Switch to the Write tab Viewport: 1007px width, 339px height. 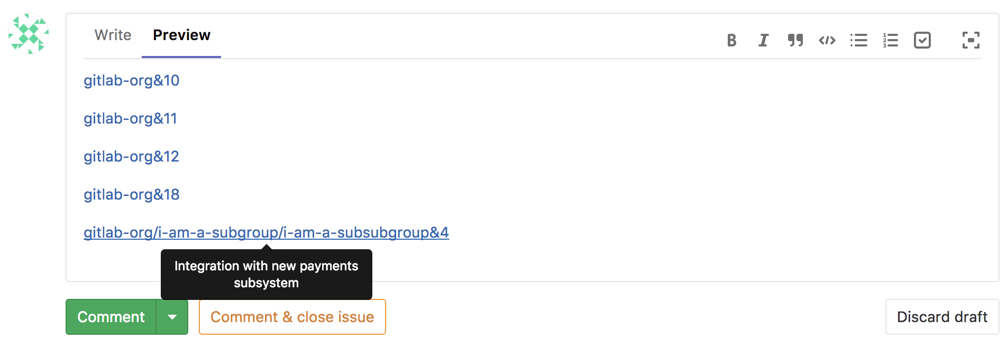113,35
